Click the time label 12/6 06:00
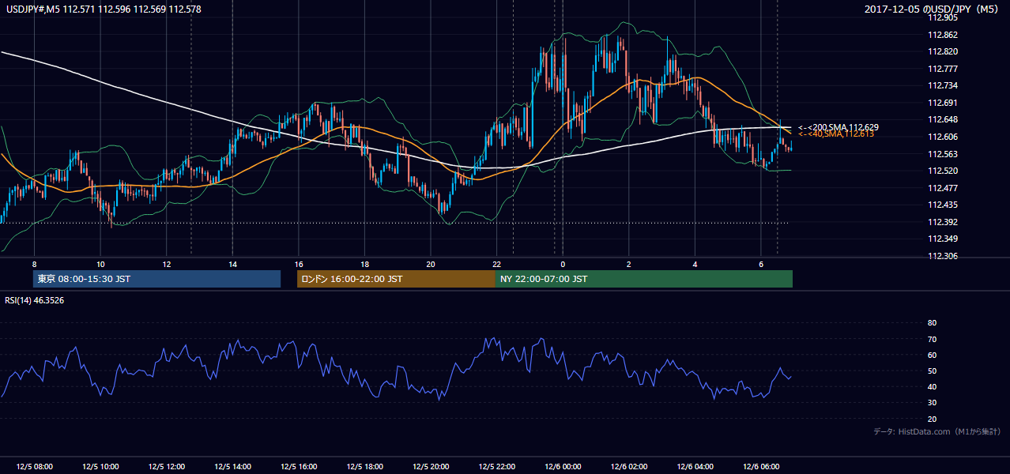This screenshot has height=474, width=1010. coord(760,467)
